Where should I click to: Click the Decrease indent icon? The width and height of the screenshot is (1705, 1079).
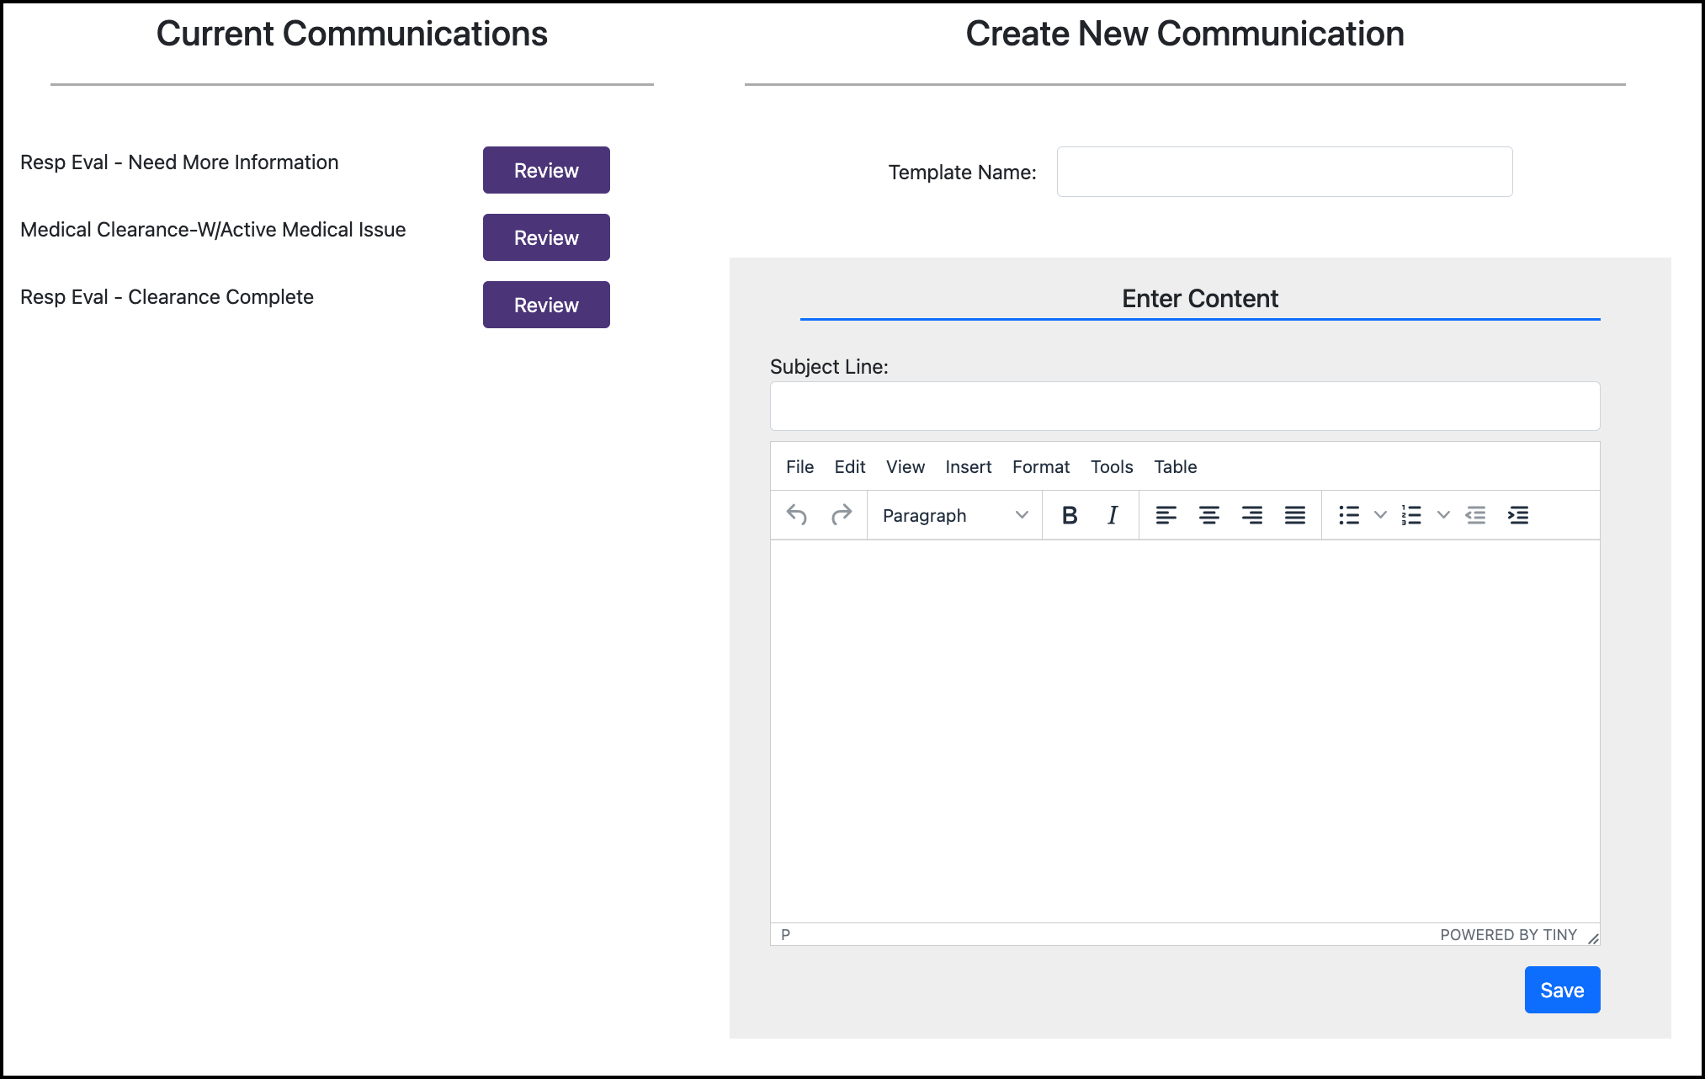point(1475,514)
